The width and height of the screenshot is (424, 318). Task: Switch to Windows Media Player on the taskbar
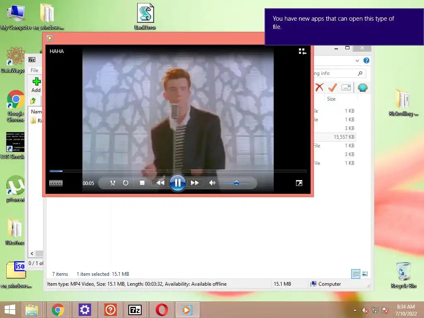(x=187, y=310)
